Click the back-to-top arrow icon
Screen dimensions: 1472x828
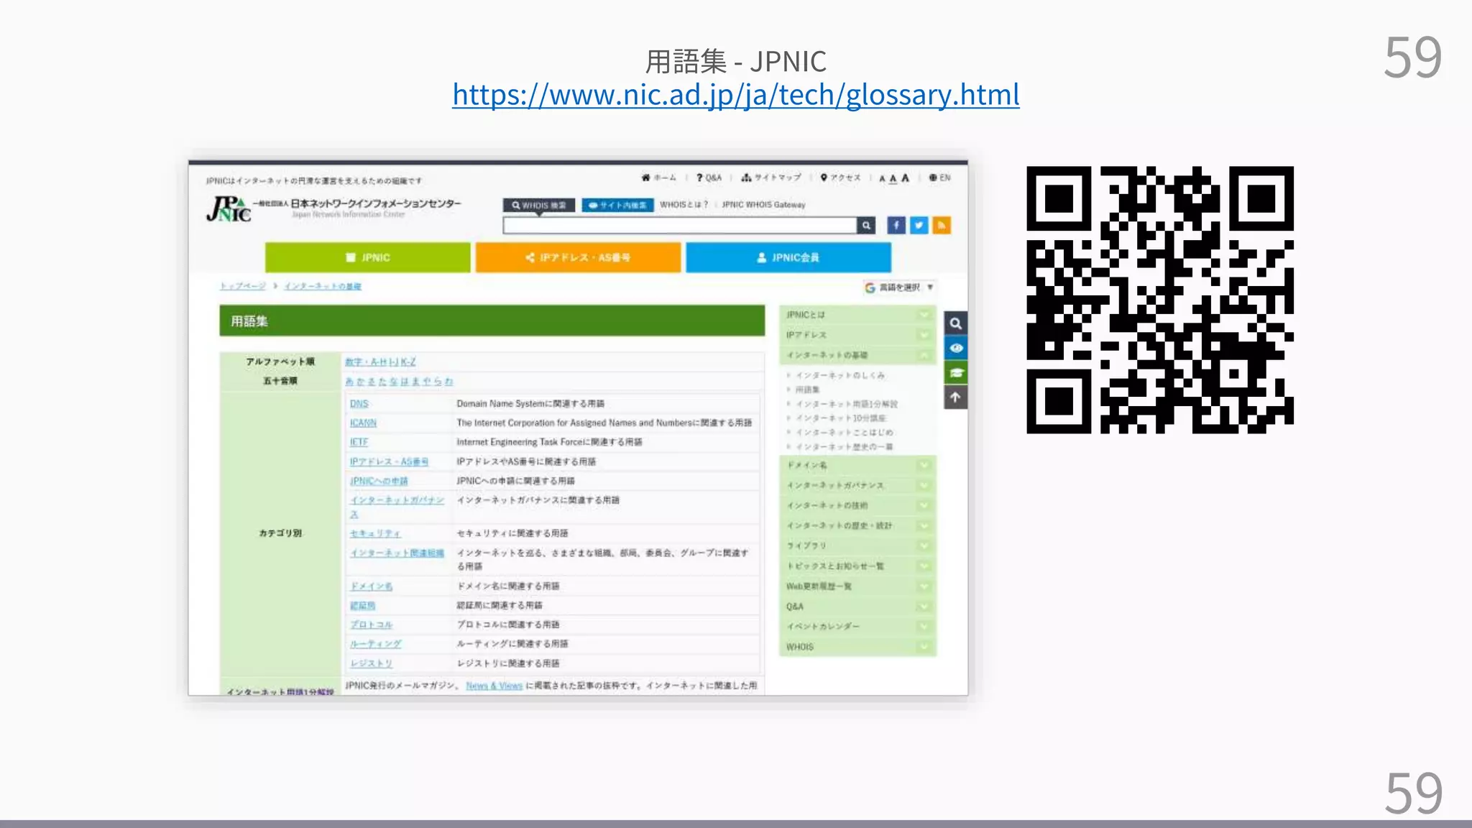pyautogui.click(x=955, y=397)
